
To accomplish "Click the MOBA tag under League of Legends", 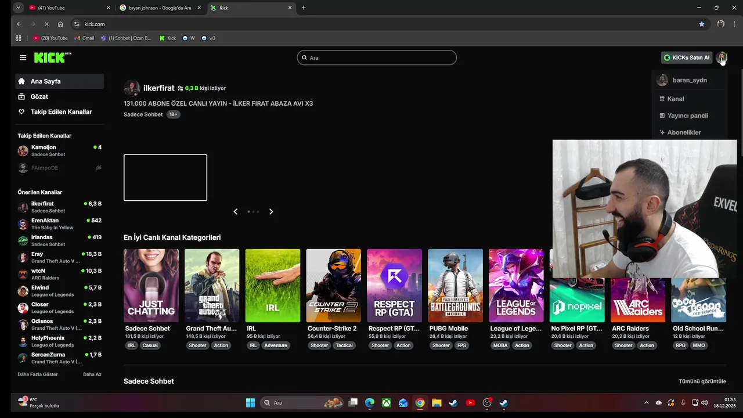I will click(x=500, y=345).
